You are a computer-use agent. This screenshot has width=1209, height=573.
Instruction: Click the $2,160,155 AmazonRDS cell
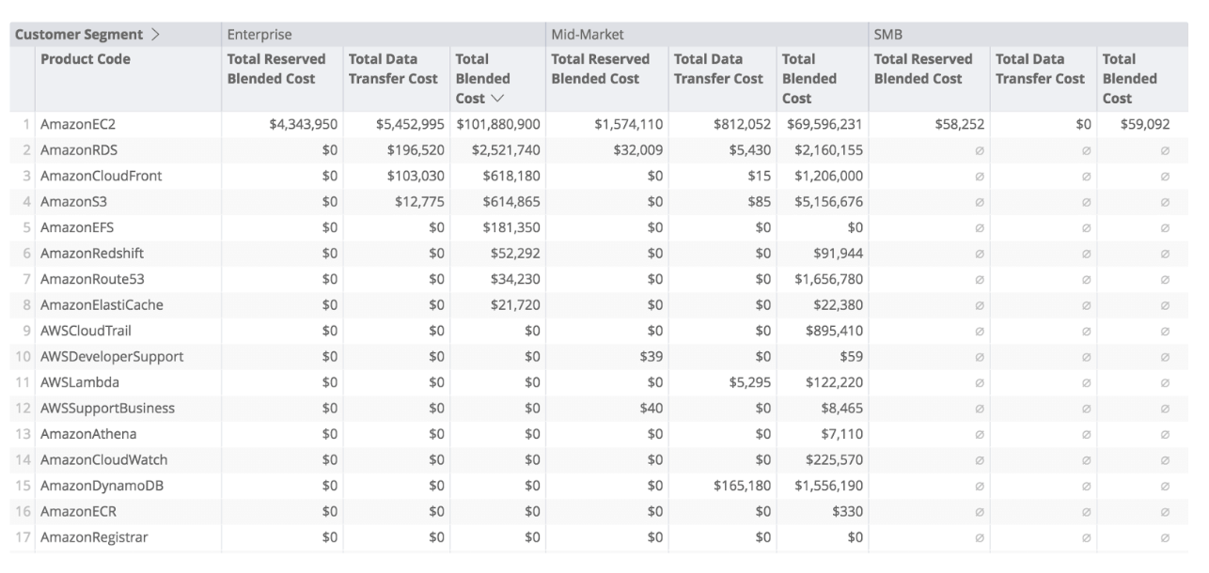828,149
